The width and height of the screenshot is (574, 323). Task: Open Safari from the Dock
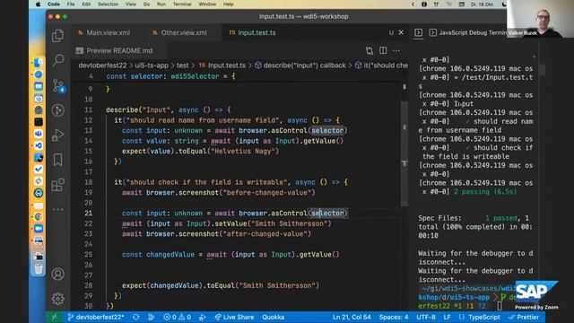click(39, 74)
